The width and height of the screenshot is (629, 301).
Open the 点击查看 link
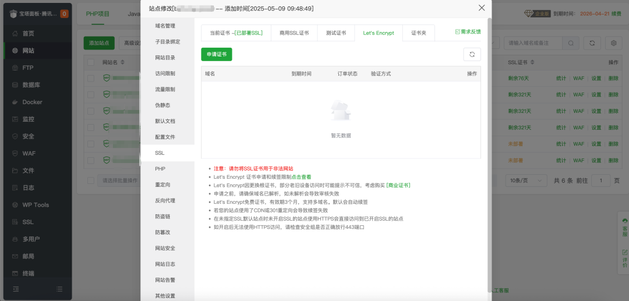(x=301, y=177)
